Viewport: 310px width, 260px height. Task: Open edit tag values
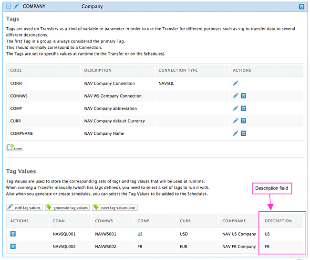(24, 207)
